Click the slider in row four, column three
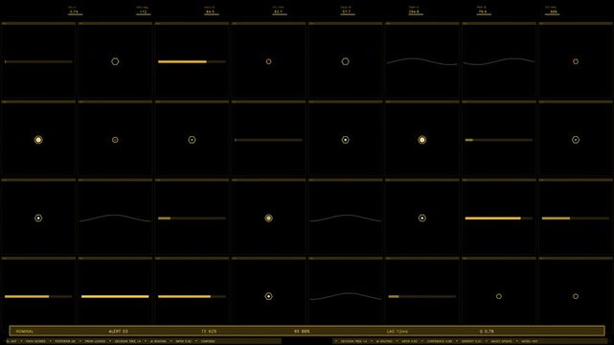 192,296
